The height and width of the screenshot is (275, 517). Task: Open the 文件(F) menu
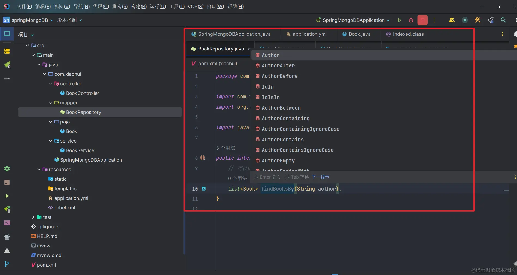24,7
